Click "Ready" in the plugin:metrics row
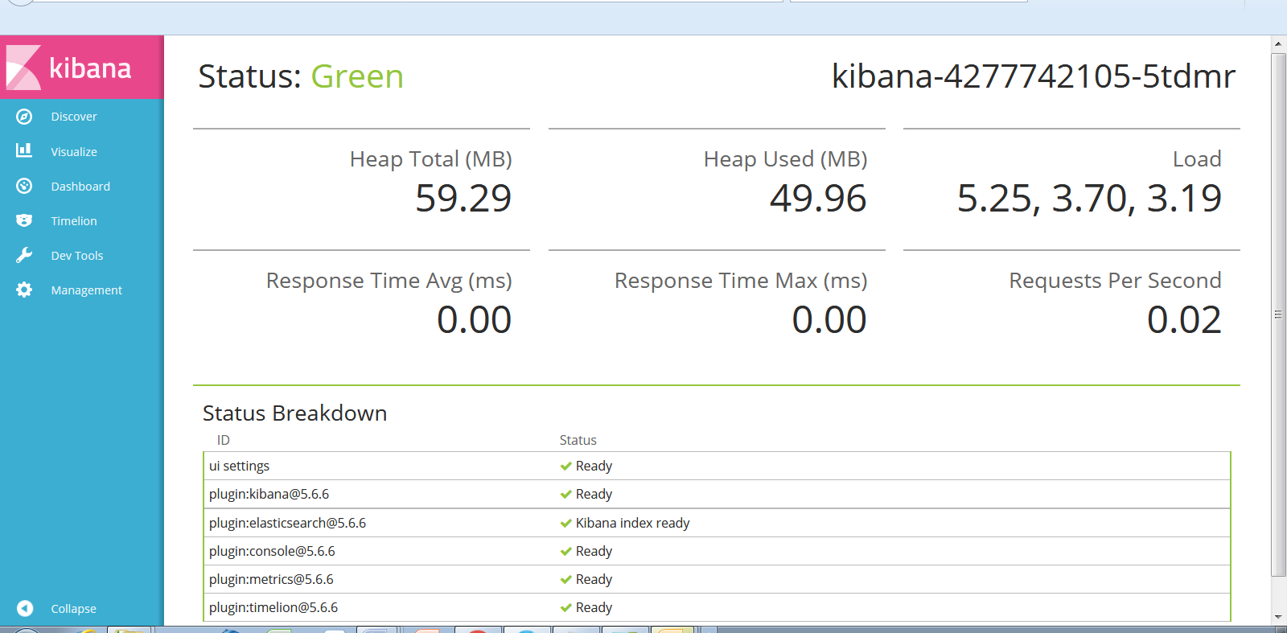 click(x=594, y=580)
